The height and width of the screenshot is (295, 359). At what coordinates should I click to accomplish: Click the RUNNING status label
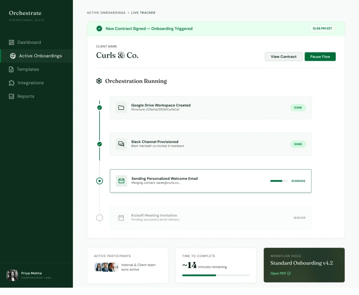coord(298,181)
